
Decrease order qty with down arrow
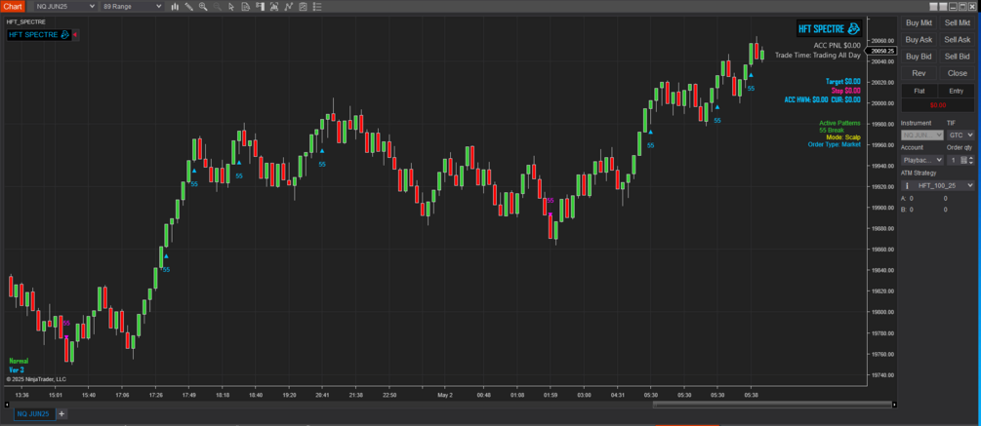click(971, 163)
